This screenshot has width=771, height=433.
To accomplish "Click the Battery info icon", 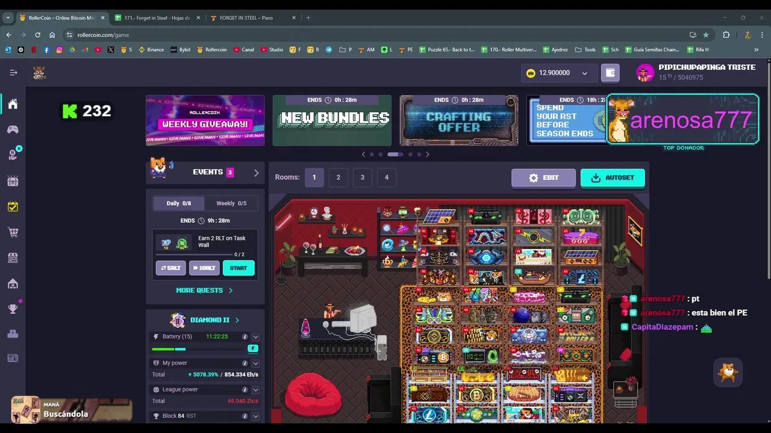I will (245, 337).
